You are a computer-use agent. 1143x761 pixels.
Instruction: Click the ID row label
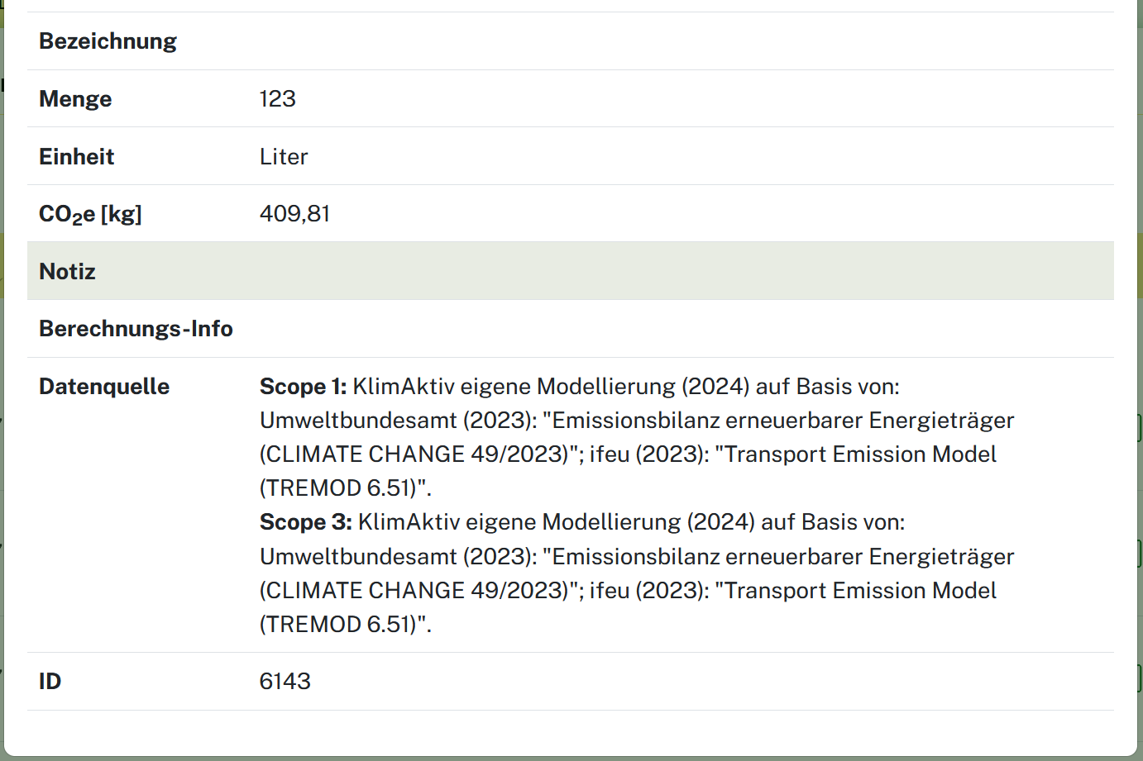(x=50, y=682)
